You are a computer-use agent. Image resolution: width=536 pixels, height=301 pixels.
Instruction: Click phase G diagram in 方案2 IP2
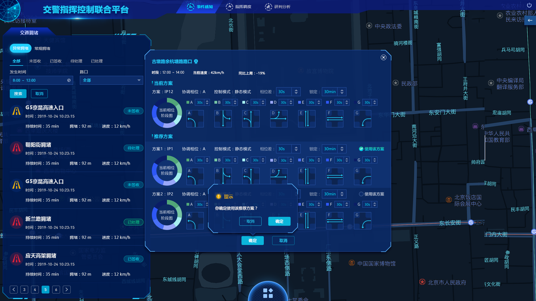tap(363, 221)
